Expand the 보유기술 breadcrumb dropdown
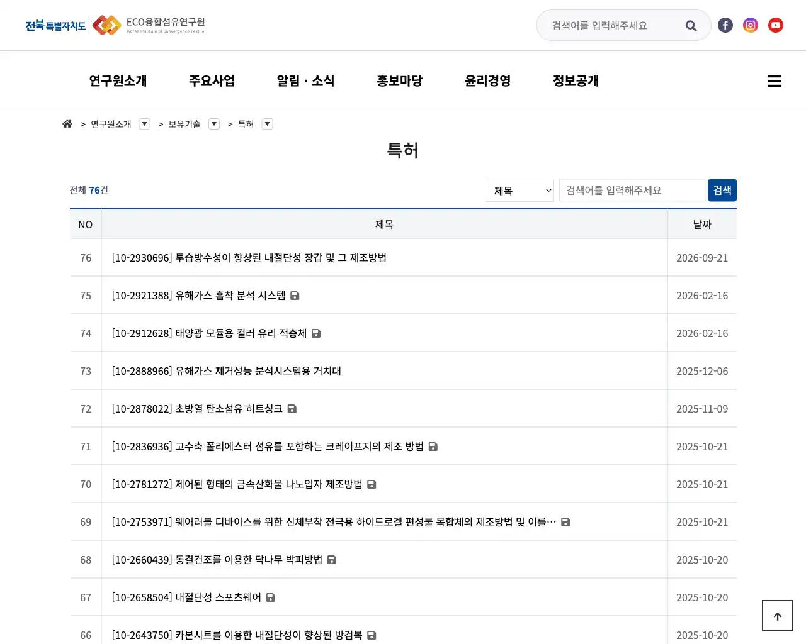The image size is (806, 644). click(214, 124)
